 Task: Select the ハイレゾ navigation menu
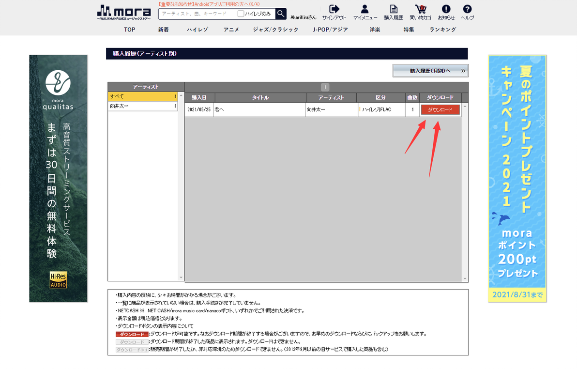coord(197,30)
